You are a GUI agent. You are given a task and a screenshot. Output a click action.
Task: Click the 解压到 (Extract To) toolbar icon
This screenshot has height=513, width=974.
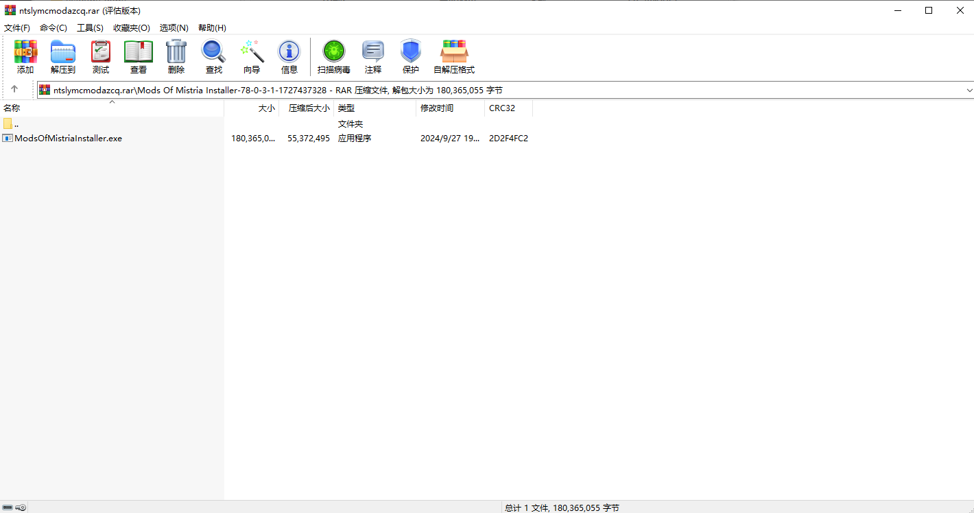click(x=63, y=51)
